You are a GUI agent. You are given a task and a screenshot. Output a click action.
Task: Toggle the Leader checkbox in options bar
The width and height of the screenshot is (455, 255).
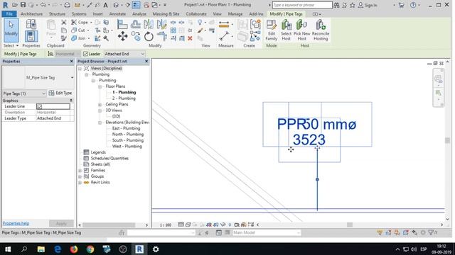click(85, 54)
